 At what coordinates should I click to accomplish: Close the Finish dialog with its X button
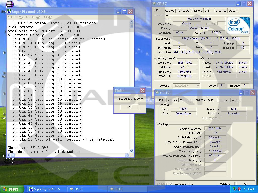coord(142,90)
